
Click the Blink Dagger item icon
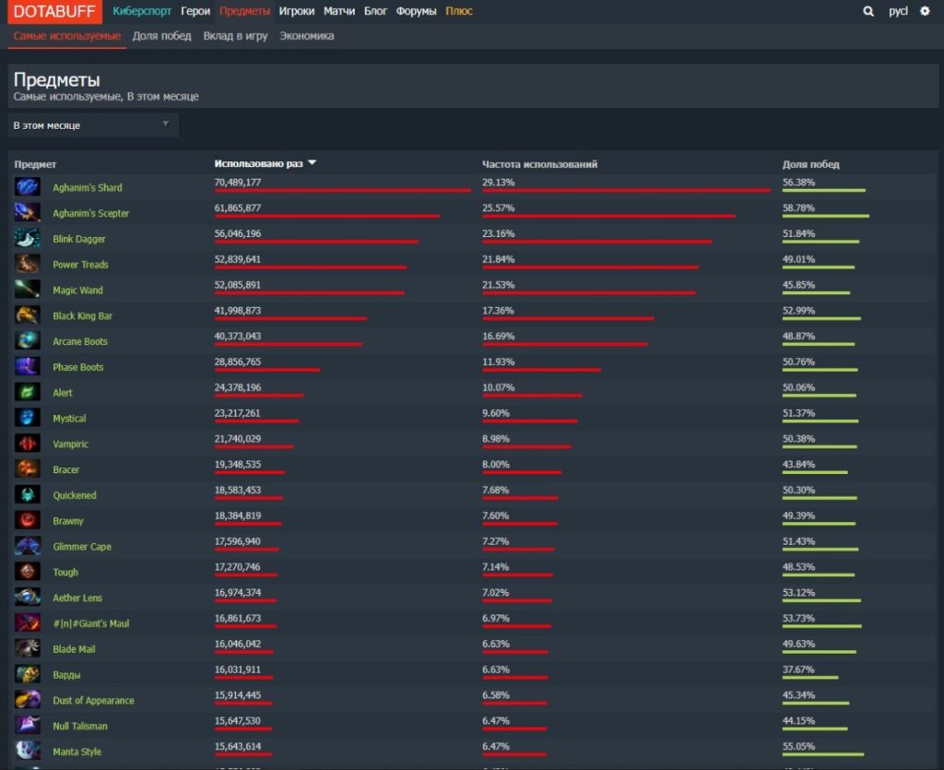27,239
